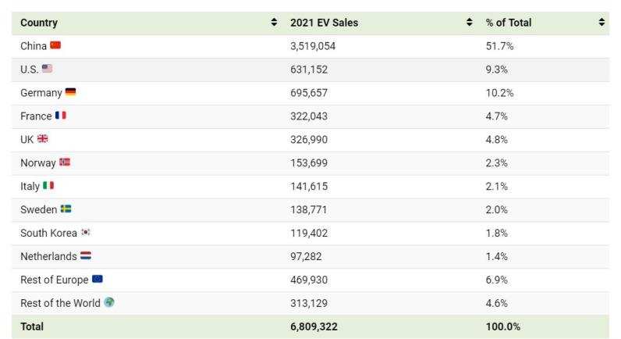
Task: Click the South Korea flag icon
Action: coord(86,232)
